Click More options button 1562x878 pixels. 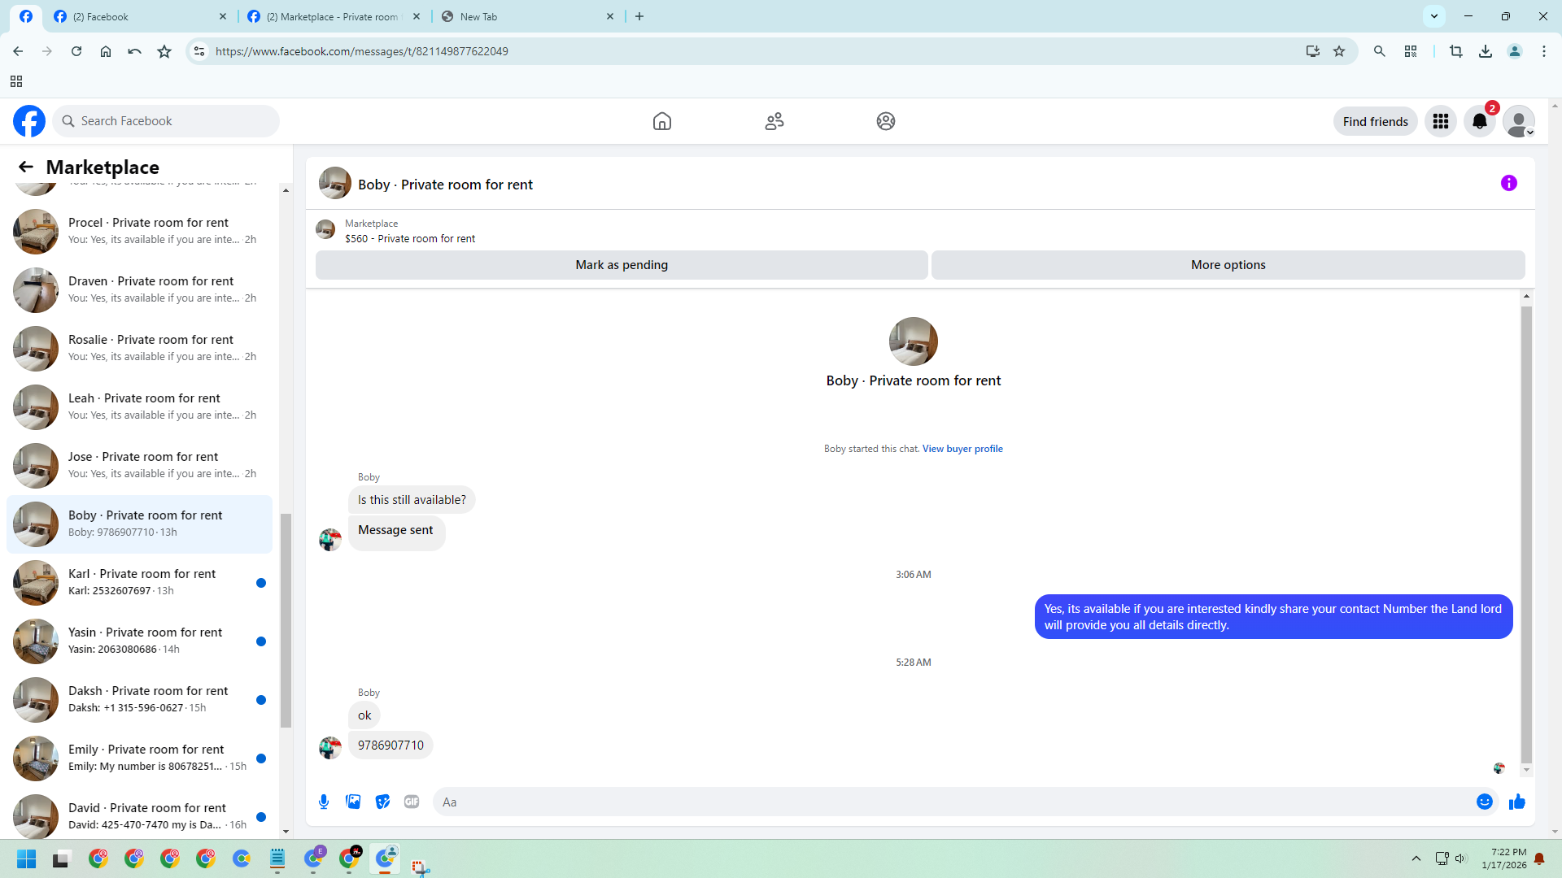click(1228, 265)
